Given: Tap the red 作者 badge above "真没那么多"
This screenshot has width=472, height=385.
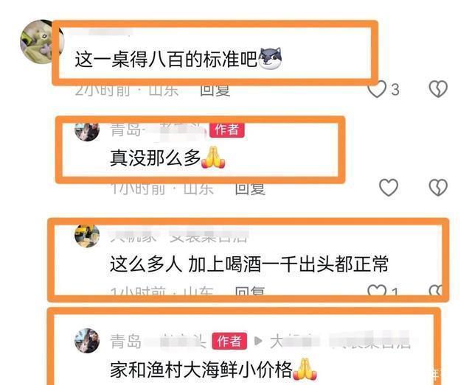Looking at the screenshot, I should coord(227,130).
